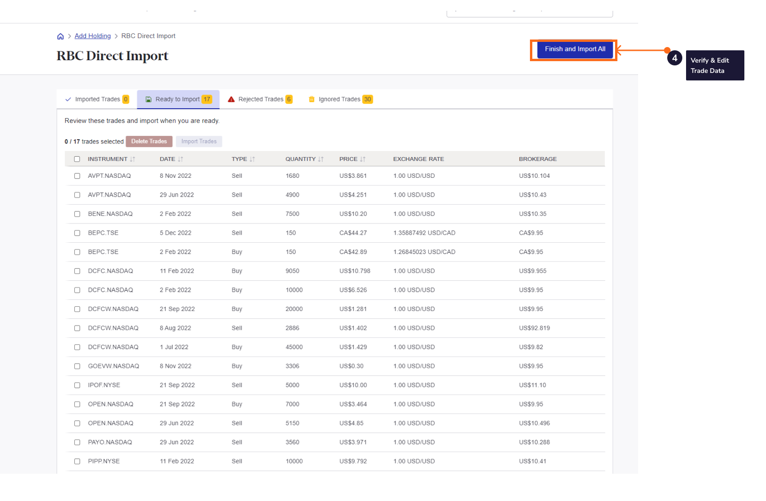Check the BEPC.TSE 2 Feb 2022 buy trade
This screenshot has height=501, width=766.
(77, 252)
